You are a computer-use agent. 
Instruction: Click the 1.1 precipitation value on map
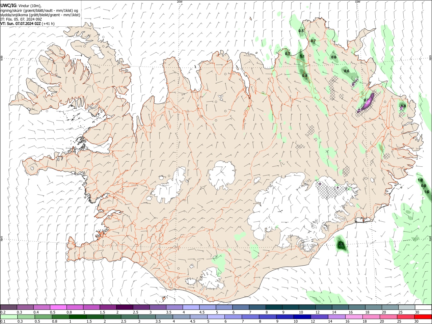[x=302, y=56]
